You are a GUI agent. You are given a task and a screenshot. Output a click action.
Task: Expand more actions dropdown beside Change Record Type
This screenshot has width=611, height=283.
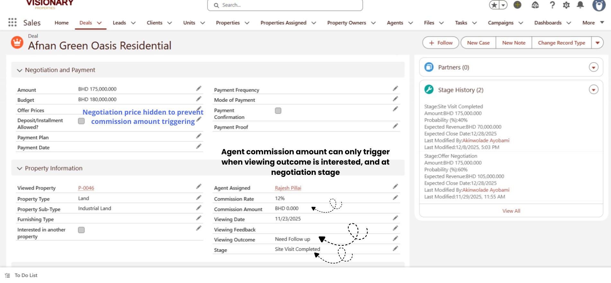597,43
